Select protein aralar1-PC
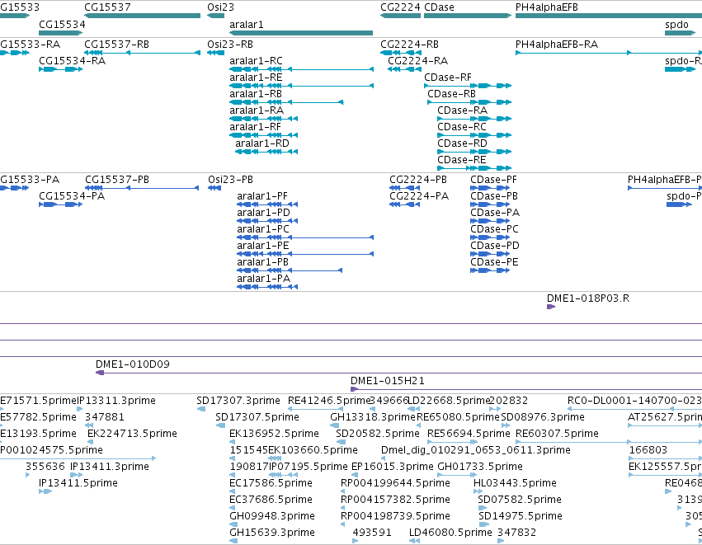Image resolution: width=702 pixels, height=545 pixels. pyautogui.click(x=305, y=237)
